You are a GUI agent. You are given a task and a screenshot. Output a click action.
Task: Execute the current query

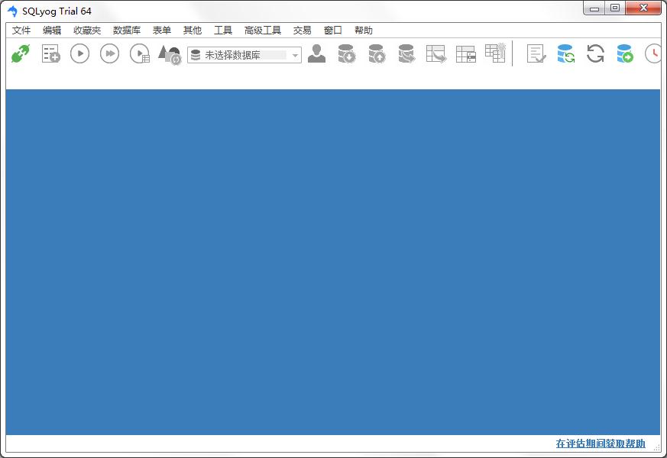click(79, 53)
